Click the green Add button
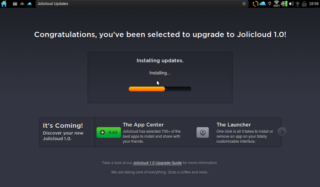 (x=108, y=132)
